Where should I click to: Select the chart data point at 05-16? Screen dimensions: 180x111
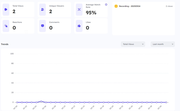(x=94, y=102)
